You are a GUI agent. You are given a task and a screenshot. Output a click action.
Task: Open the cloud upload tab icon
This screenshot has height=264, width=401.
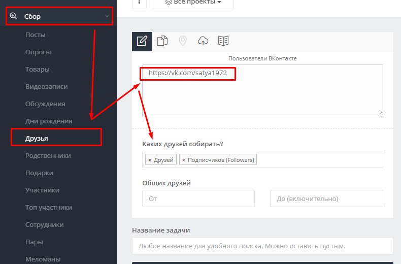tap(203, 41)
